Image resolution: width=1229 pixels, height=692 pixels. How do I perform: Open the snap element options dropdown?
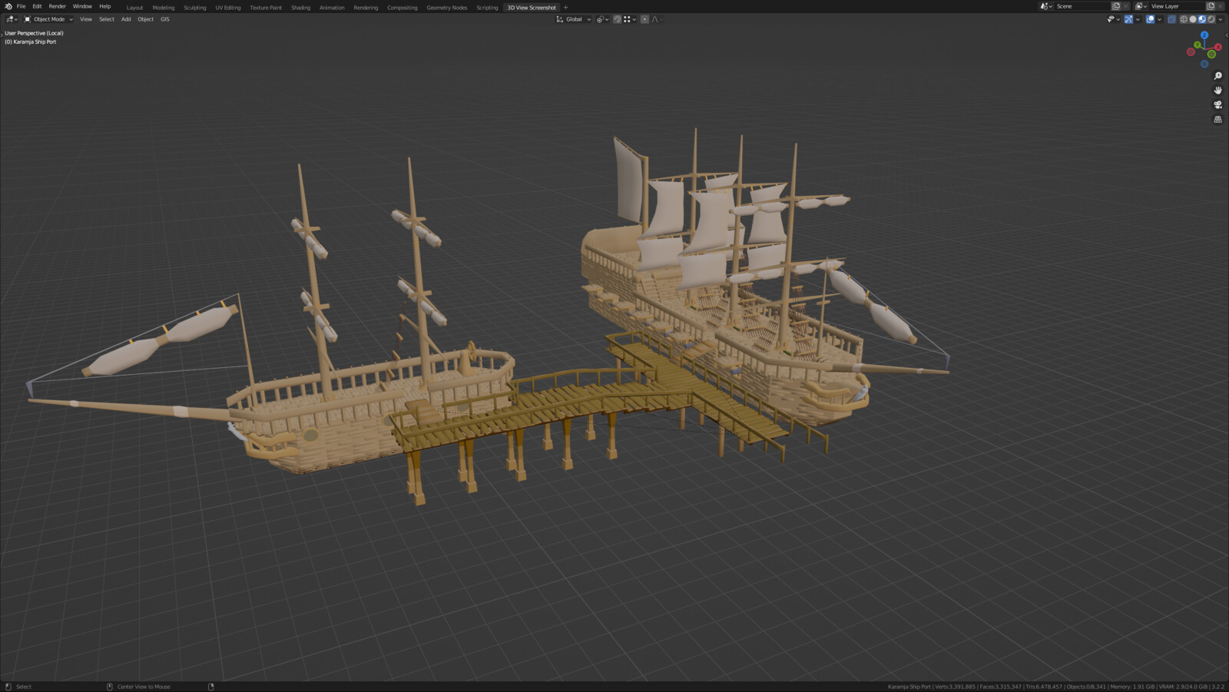[x=630, y=19]
